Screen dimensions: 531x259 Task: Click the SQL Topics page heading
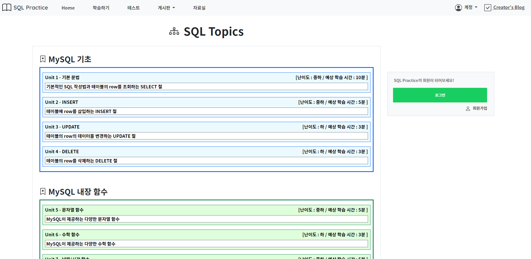[x=214, y=31]
